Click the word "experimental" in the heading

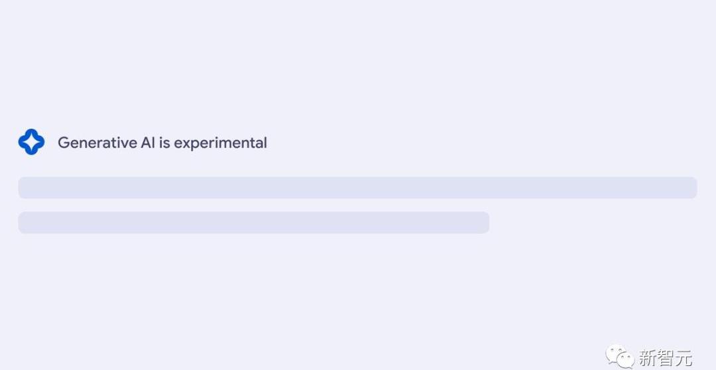point(221,143)
